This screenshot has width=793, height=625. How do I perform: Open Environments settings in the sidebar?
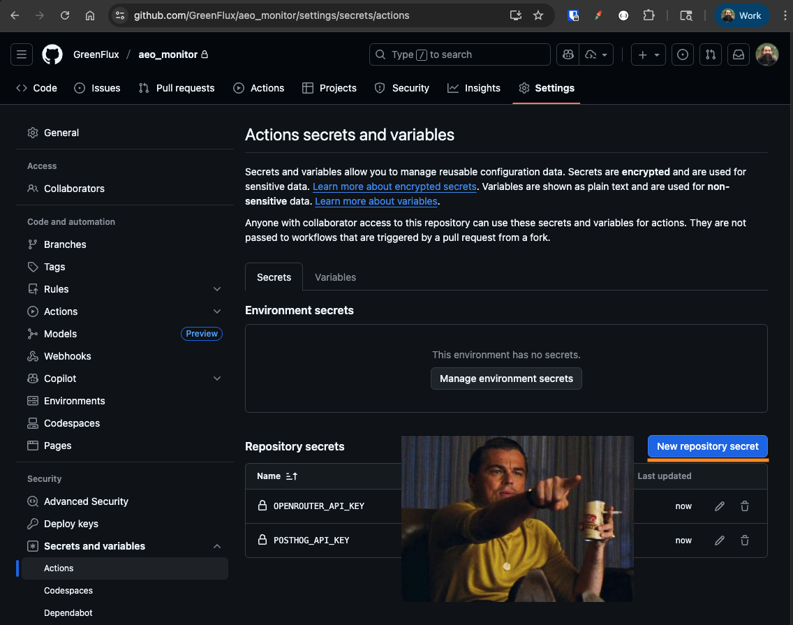click(x=73, y=401)
